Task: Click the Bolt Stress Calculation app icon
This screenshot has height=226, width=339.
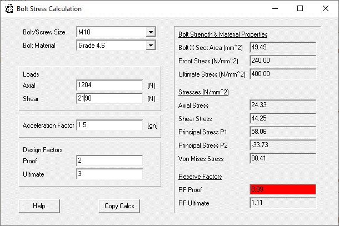Action: [x=9, y=9]
